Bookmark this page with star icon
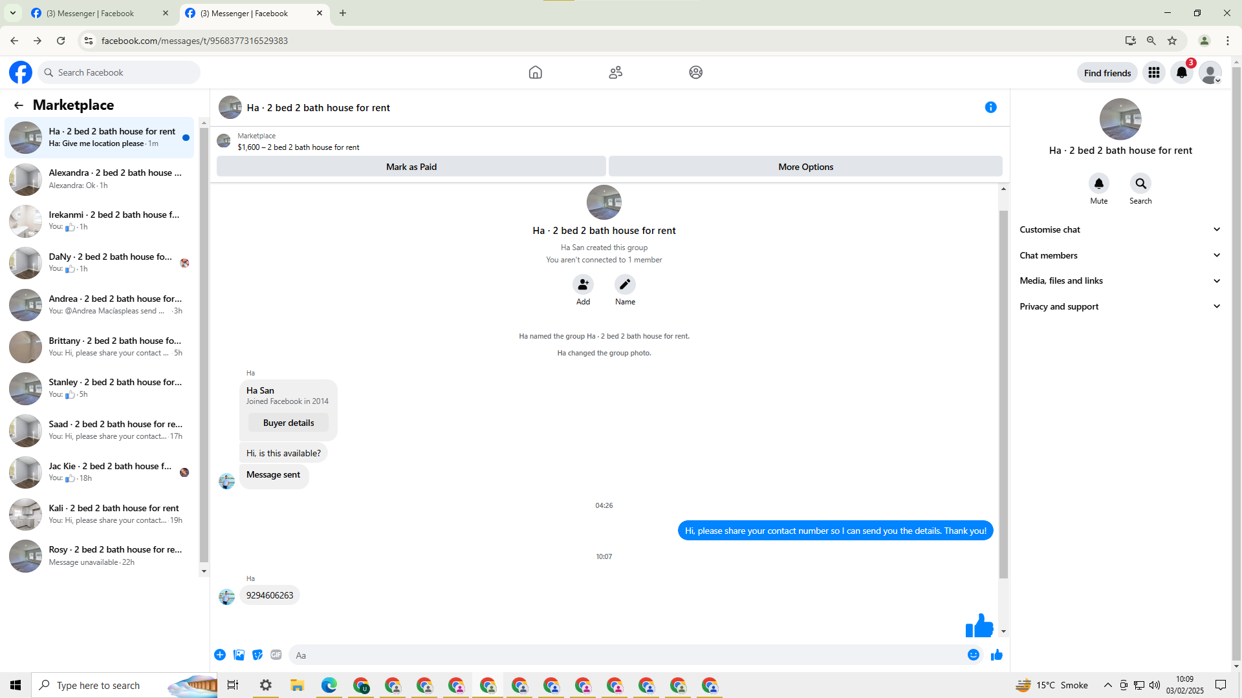Viewport: 1242px width, 698px height. [x=1172, y=41]
